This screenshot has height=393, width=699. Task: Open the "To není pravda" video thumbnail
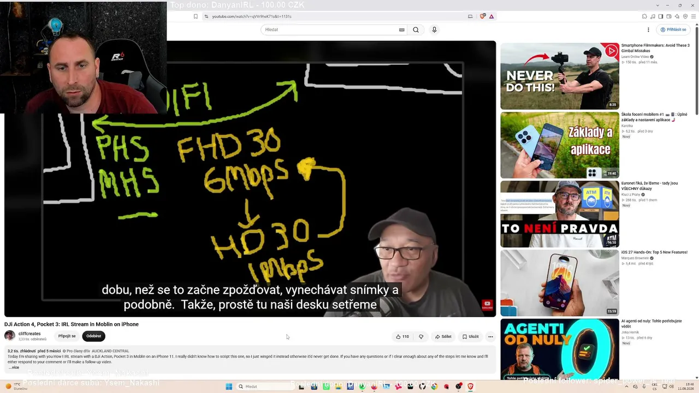point(560,214)
